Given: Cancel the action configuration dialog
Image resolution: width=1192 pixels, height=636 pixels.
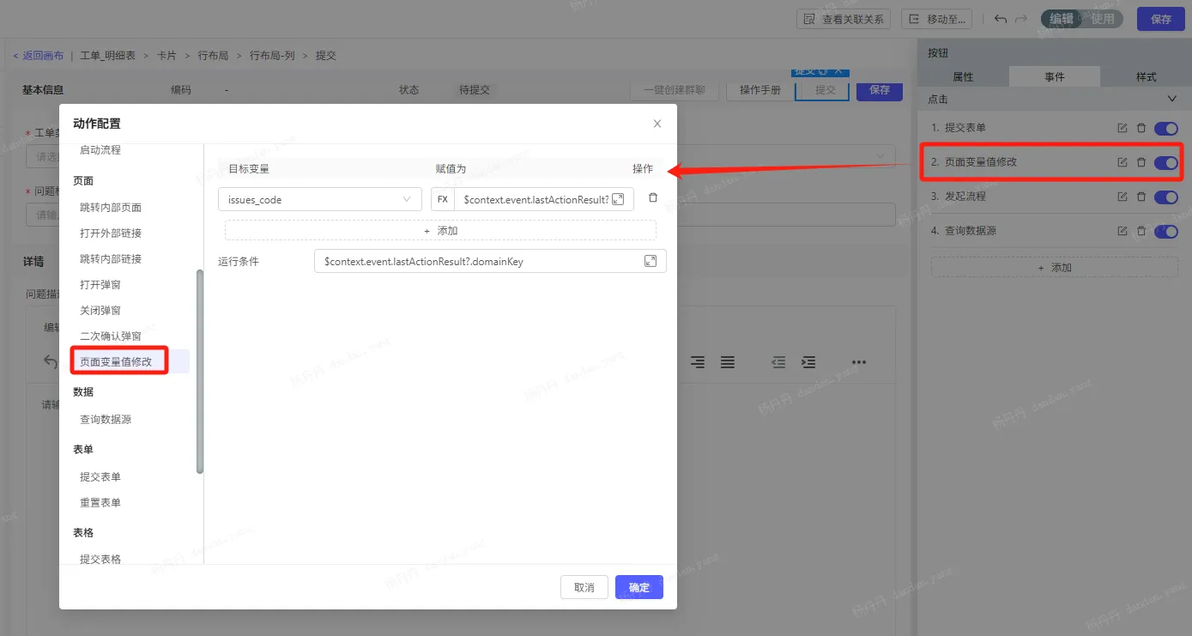Looking at the screenshot, I should pyautogui.click(x=584, y=587).
